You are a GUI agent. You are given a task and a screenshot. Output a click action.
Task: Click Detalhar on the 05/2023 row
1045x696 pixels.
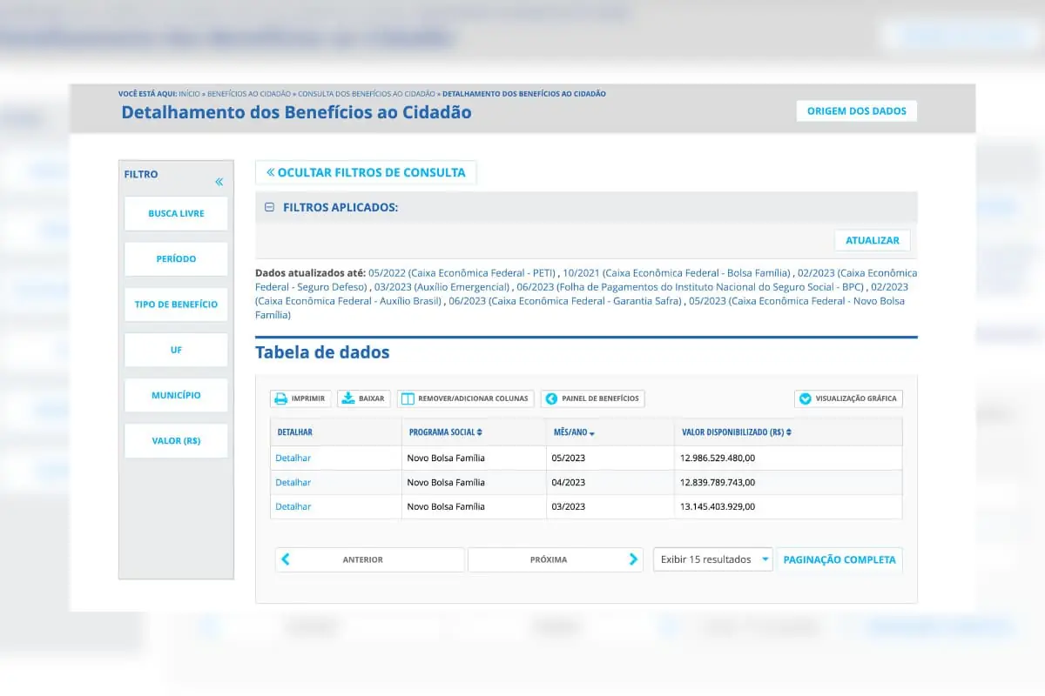pos(293,457)
